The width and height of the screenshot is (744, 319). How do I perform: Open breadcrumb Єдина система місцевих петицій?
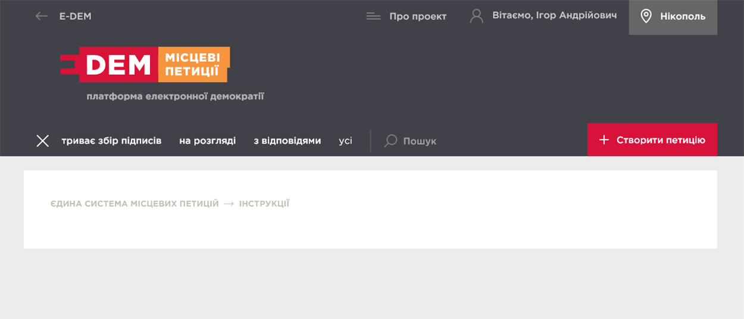(x=135, y=204)
